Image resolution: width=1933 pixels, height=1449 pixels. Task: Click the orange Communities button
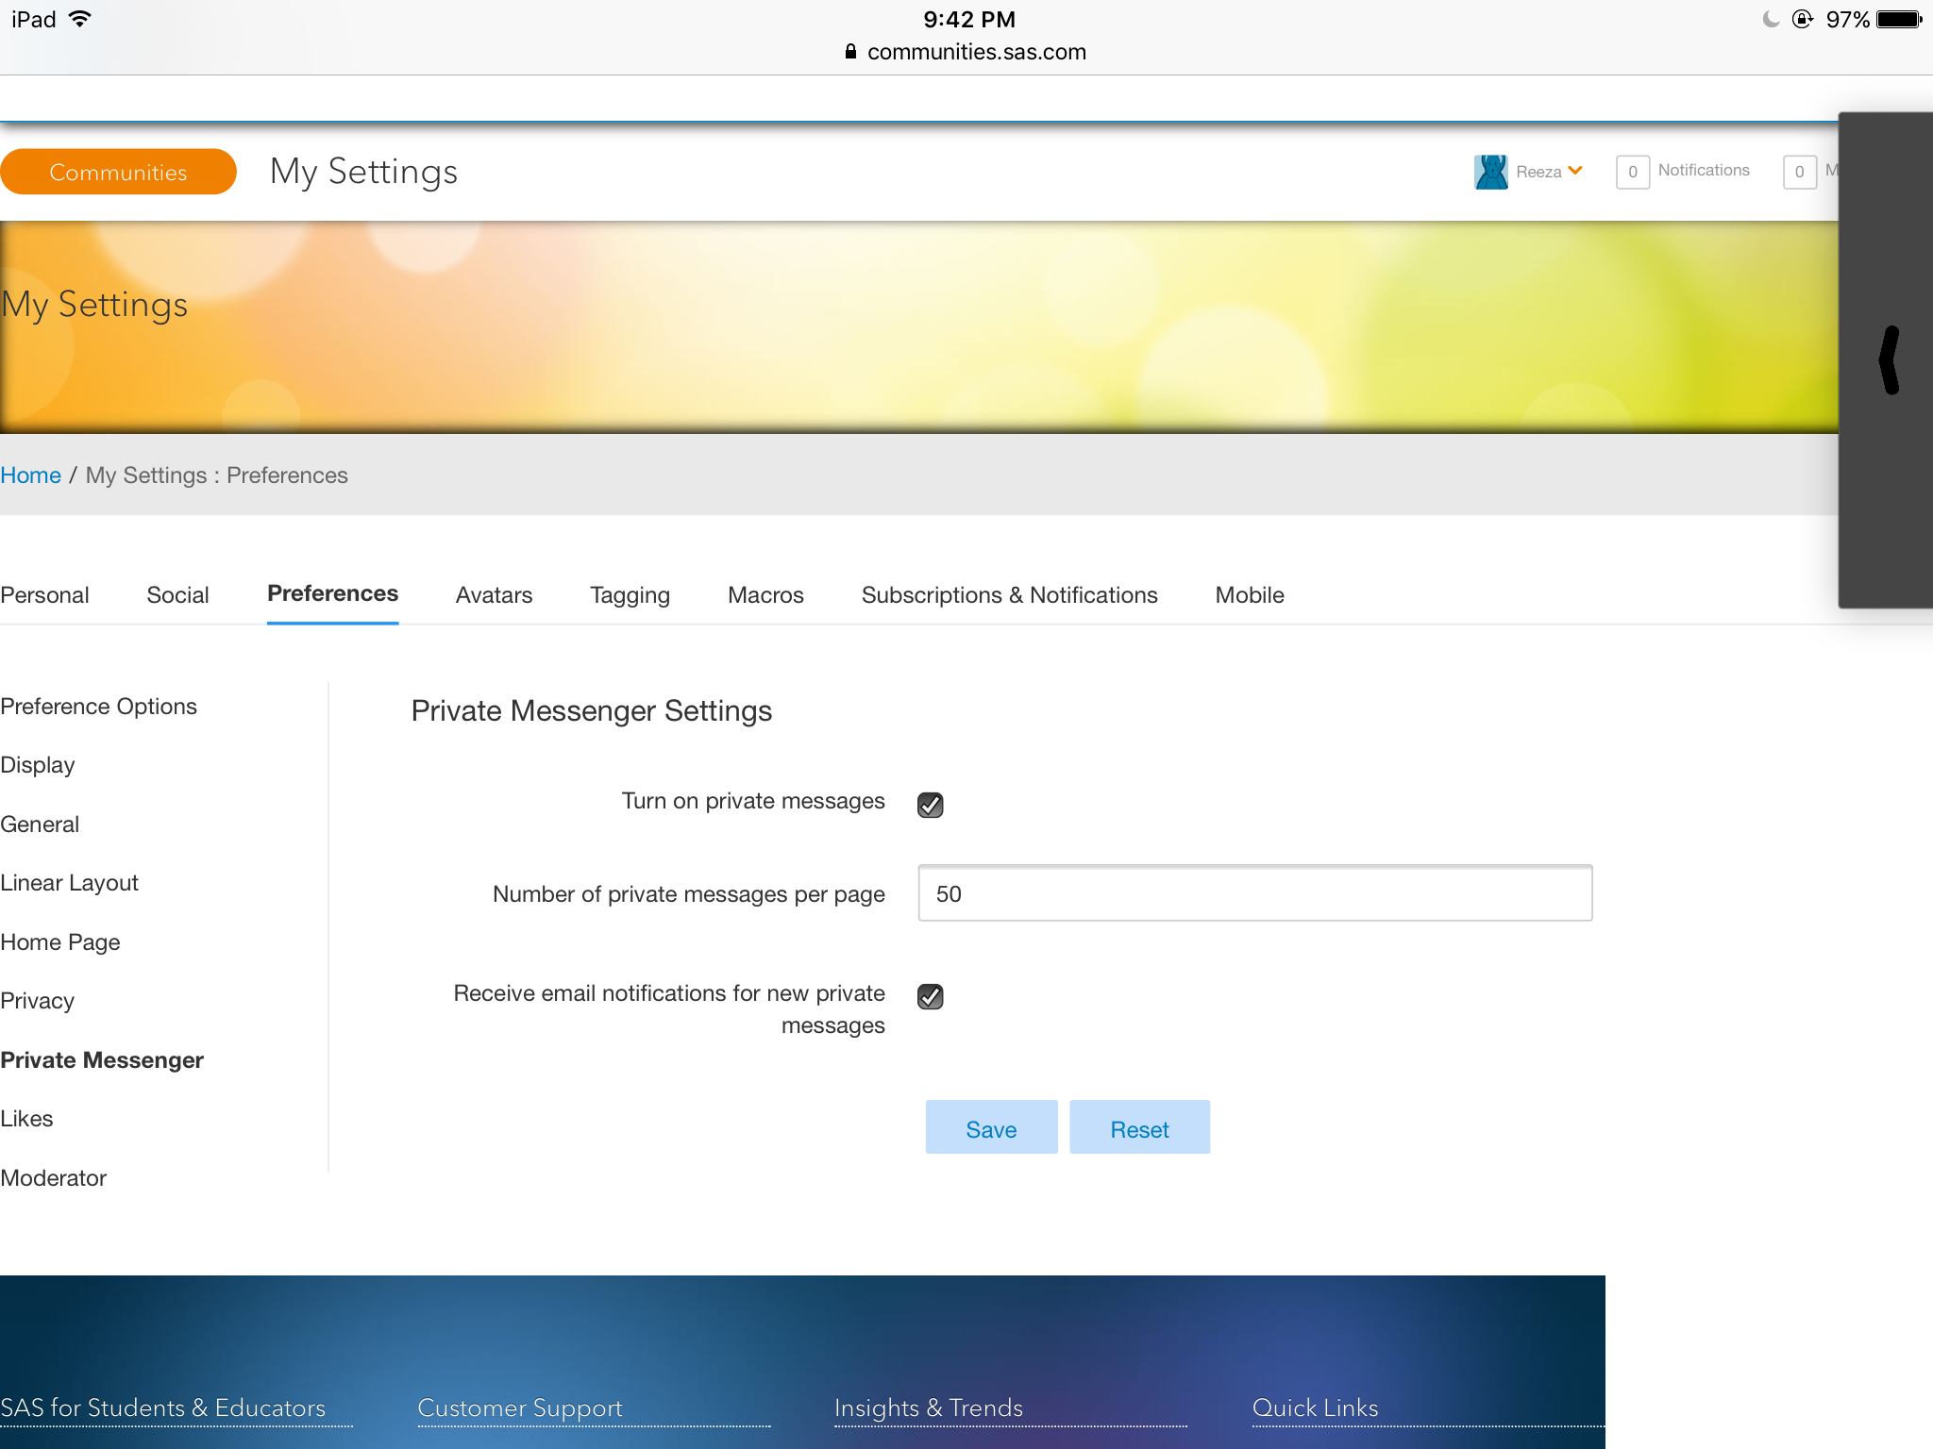pos(118,172)
